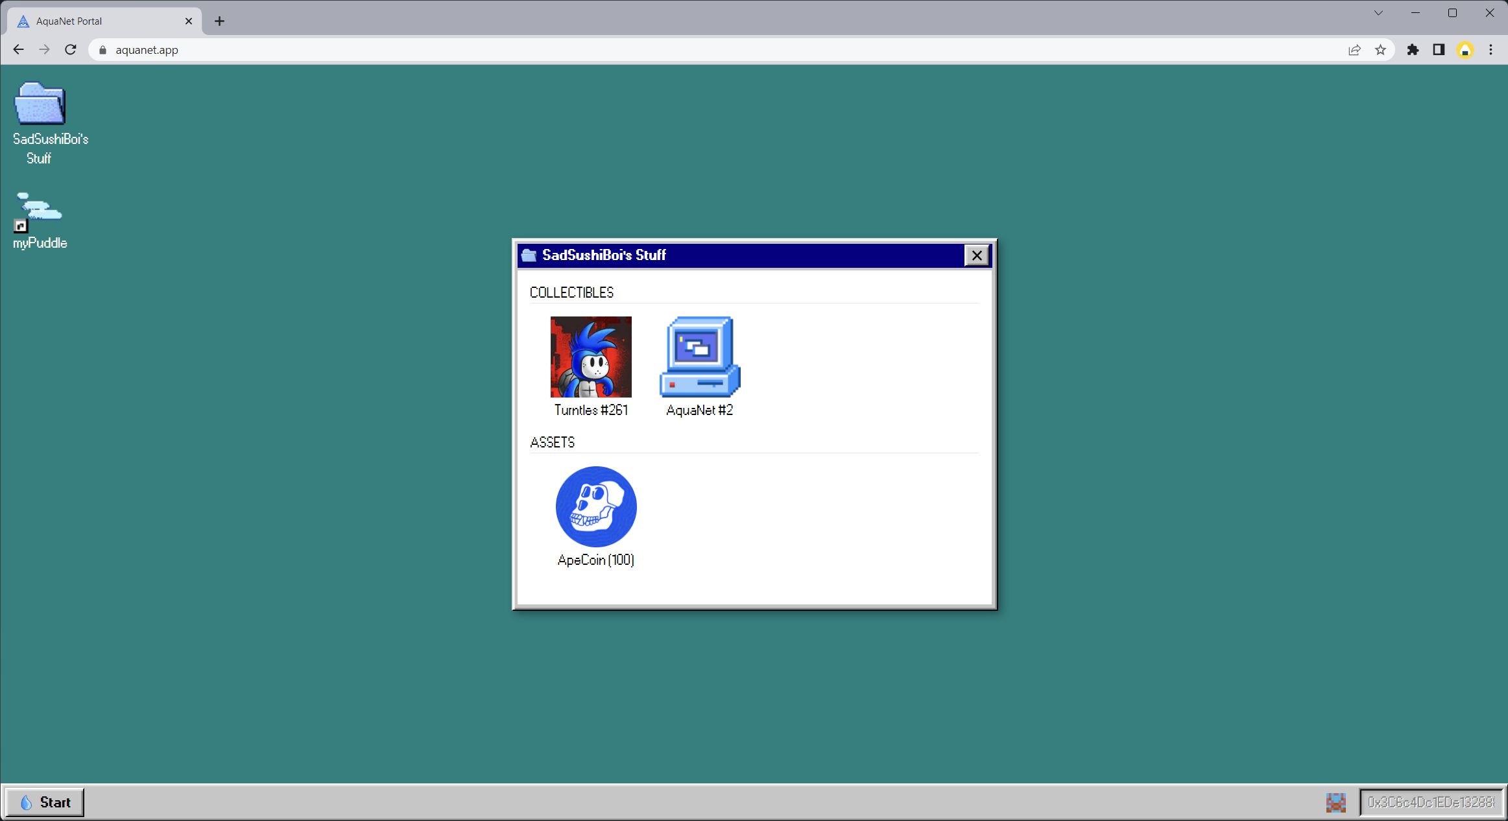Open the Turntles #261 collectible

591,357
